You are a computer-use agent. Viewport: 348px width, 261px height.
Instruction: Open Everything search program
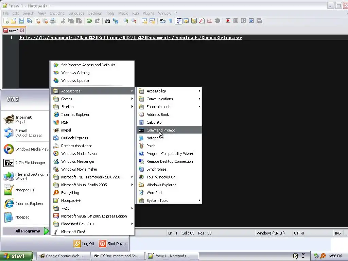point(93,193)
